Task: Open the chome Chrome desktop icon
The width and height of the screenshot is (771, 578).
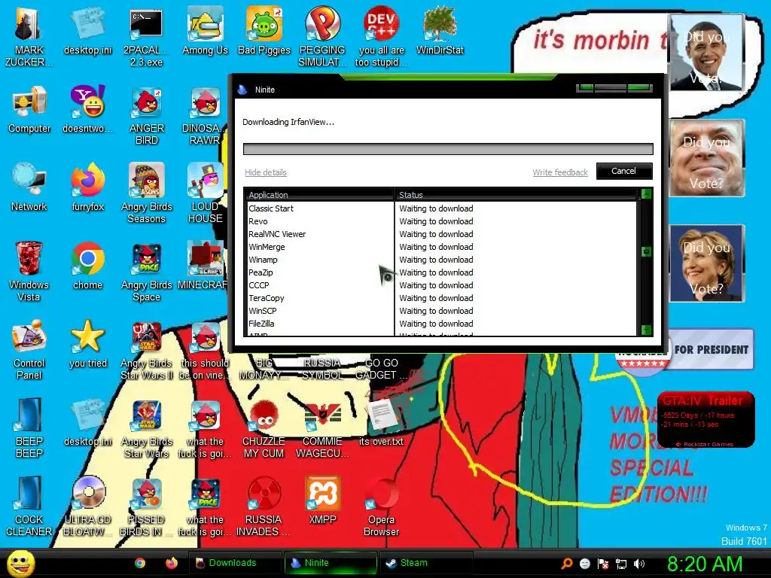Action: (x=87, y=266)
